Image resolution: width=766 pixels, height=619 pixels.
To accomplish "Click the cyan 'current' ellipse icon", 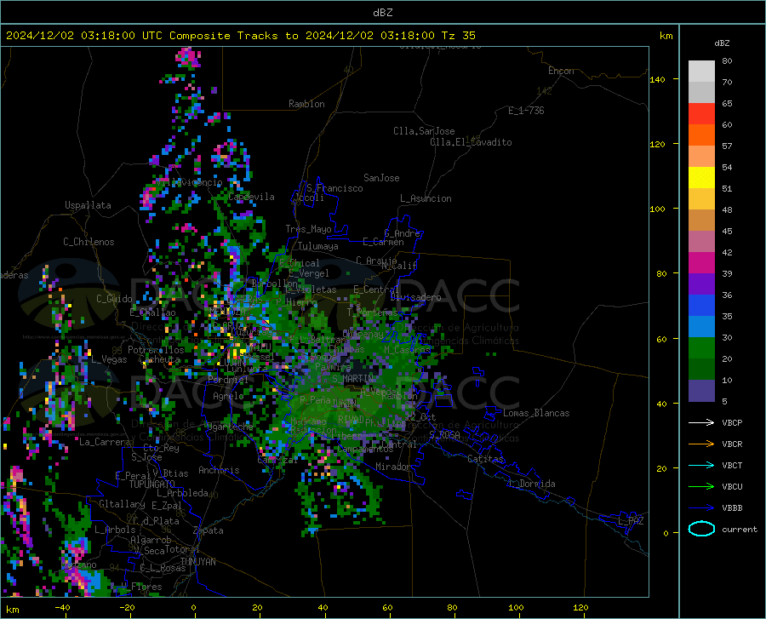I will tap(701, 529).
